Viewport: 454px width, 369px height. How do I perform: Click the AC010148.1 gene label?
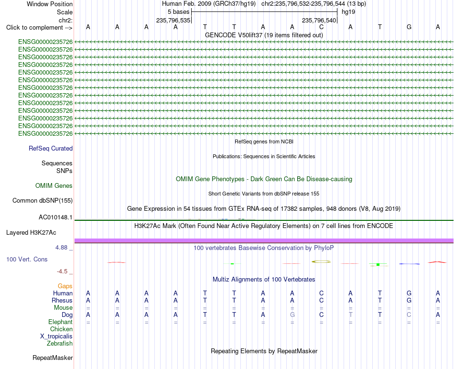(x=55, y=217)
